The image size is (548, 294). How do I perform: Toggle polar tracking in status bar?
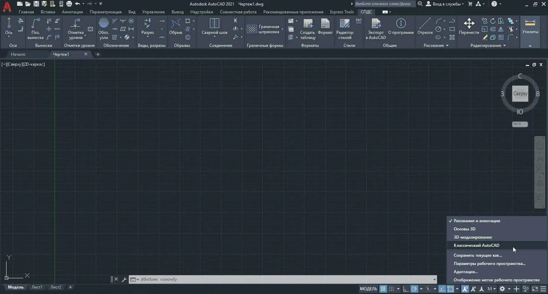[x=414, y=289]
